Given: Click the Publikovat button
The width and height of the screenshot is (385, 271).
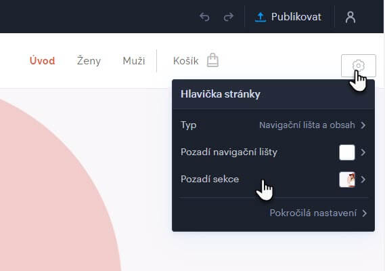Looking at the screenshot, I should (288, 17).
